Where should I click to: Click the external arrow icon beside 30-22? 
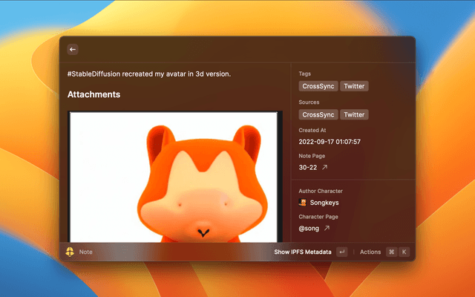coord(324,168)
